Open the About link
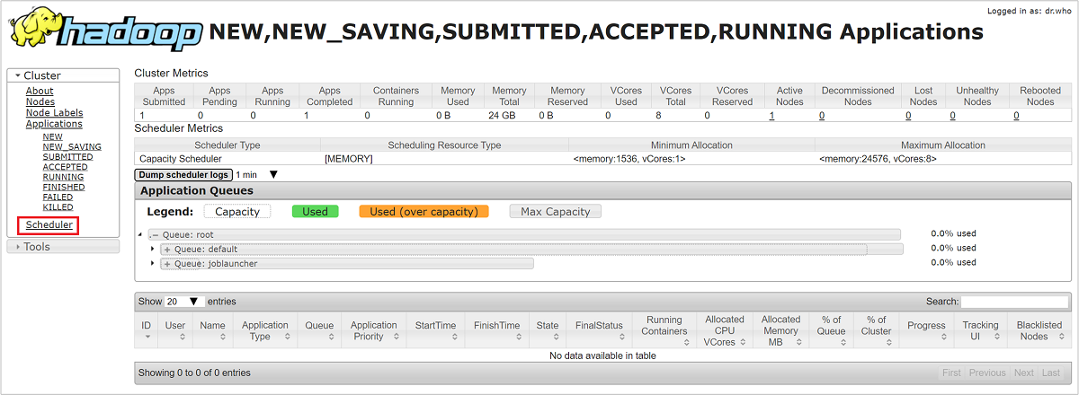 (x=40, y=91)
